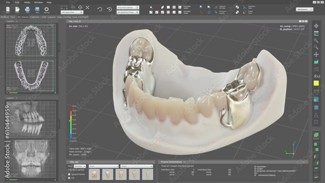
Task: Click the magnifier icon in Function Select row
Action: [151, 7]
